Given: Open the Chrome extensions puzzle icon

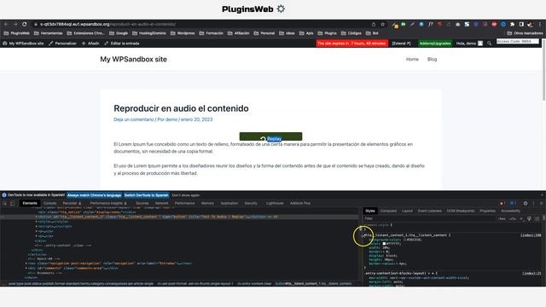Looking at the screenshot, I should coord(512,25).
